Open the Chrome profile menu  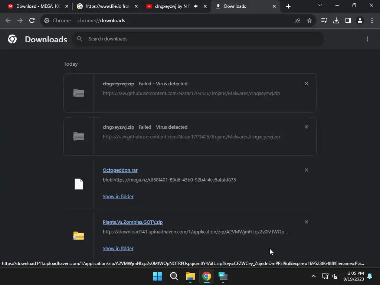click(x=360, y=21)
